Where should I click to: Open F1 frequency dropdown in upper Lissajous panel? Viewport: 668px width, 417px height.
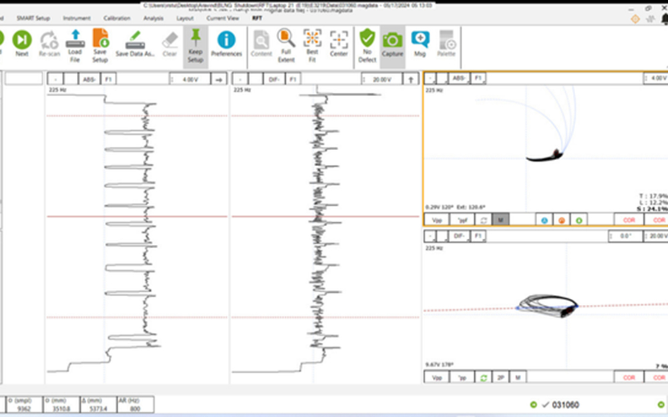(478, 78)
